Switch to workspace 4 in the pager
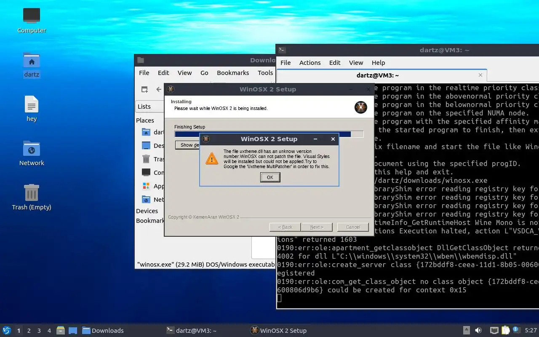Image resolution: width=539 pixels, height=337 pixels. point(49,331)
